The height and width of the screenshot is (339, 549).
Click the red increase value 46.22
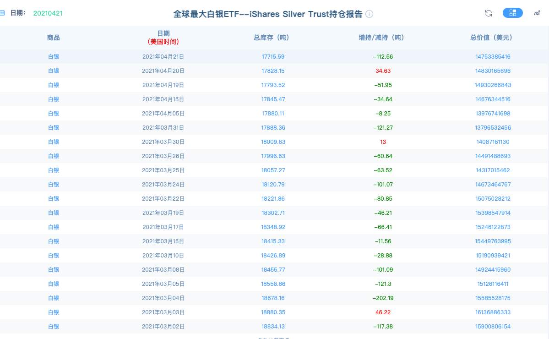pos(383,312)
